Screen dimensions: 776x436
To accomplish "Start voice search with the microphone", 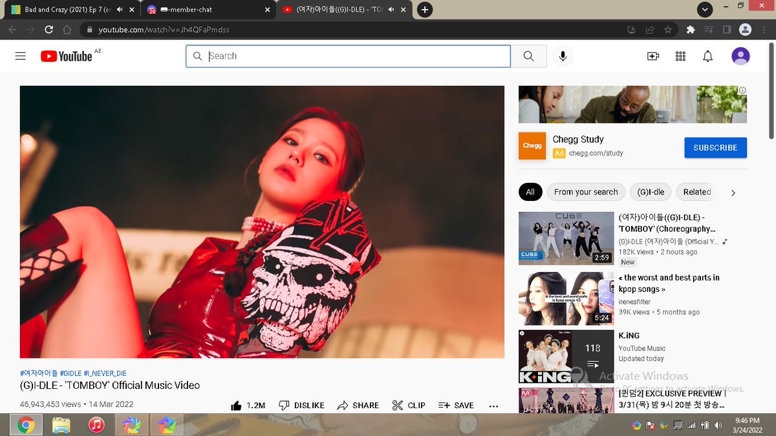I will click(563, 56).
